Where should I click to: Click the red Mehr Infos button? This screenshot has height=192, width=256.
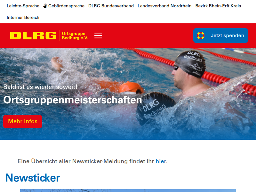click(23, 122)
